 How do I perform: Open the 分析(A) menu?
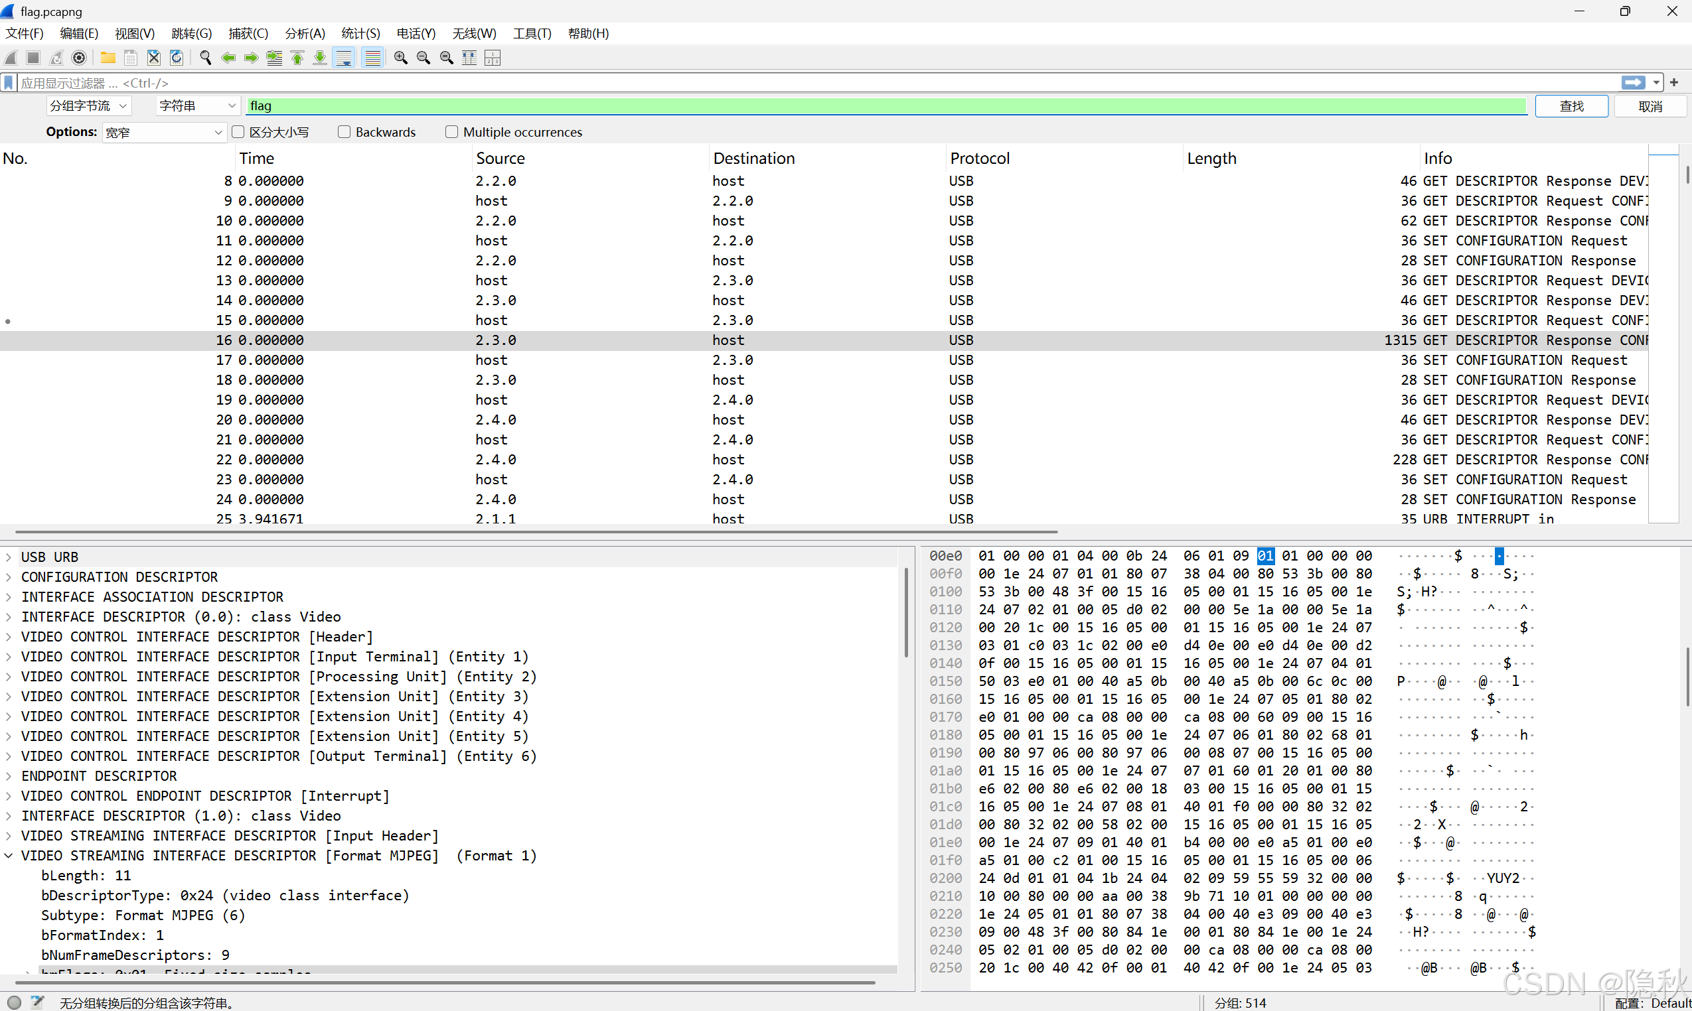pos(304,33)
